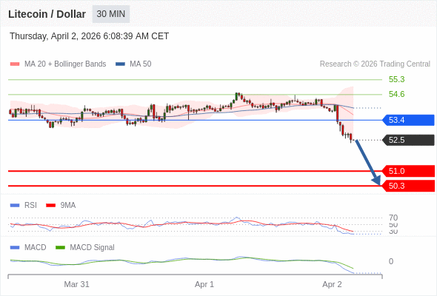Screen dimensions: 437x296
Task: Click the Mar 31 date axis label
Action: point(76,284)
